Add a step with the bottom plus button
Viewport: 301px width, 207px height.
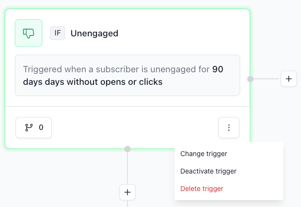click(127, 192)
